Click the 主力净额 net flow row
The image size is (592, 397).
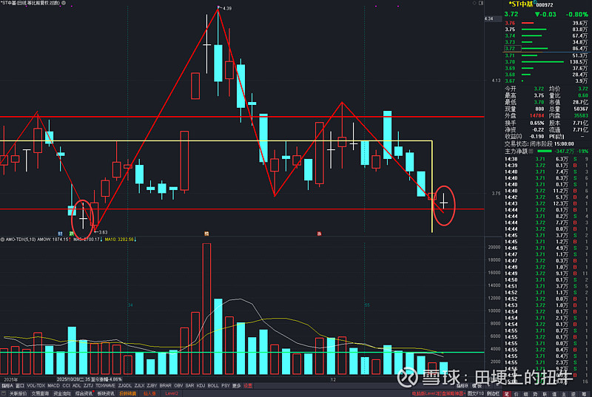pyautogui.click(x=546, y=151)
